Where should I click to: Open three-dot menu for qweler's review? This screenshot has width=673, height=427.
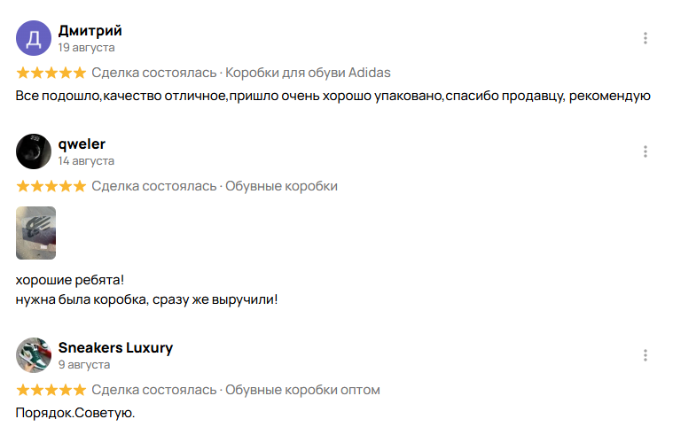pos(646,151)
